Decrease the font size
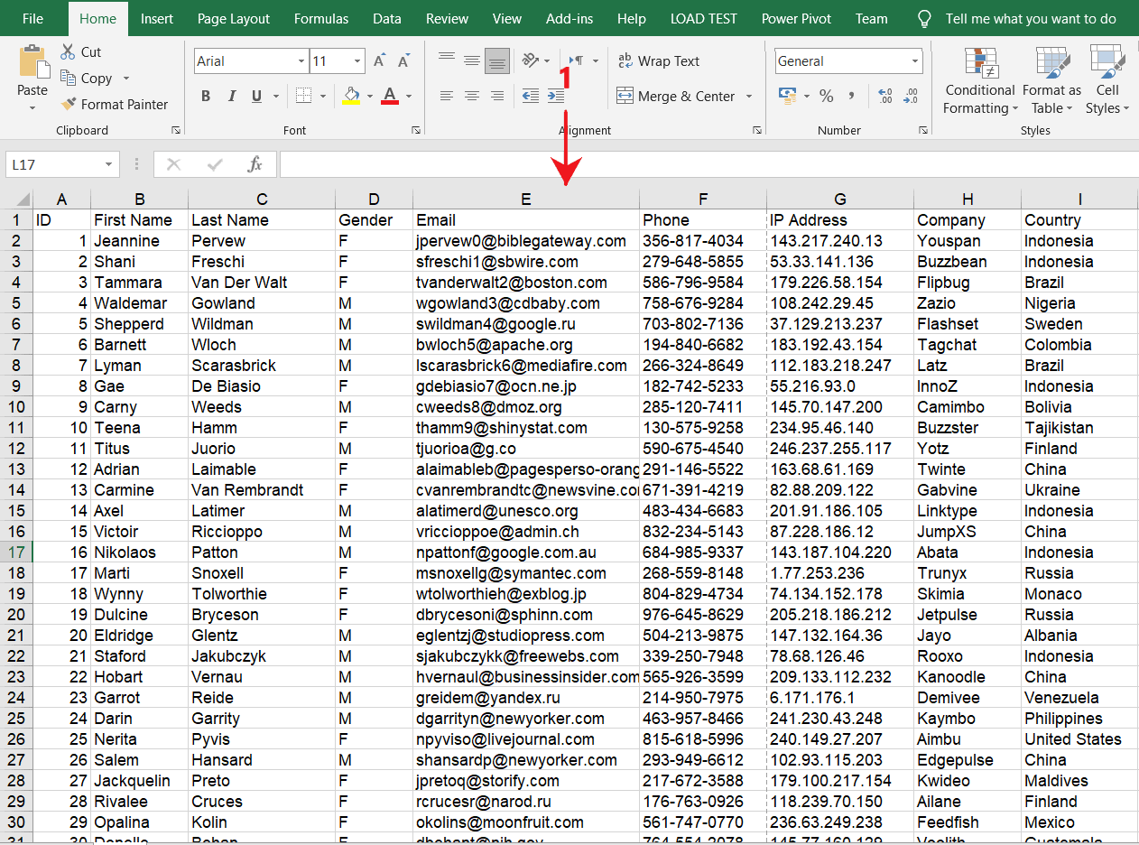 (x=403, y=61)
